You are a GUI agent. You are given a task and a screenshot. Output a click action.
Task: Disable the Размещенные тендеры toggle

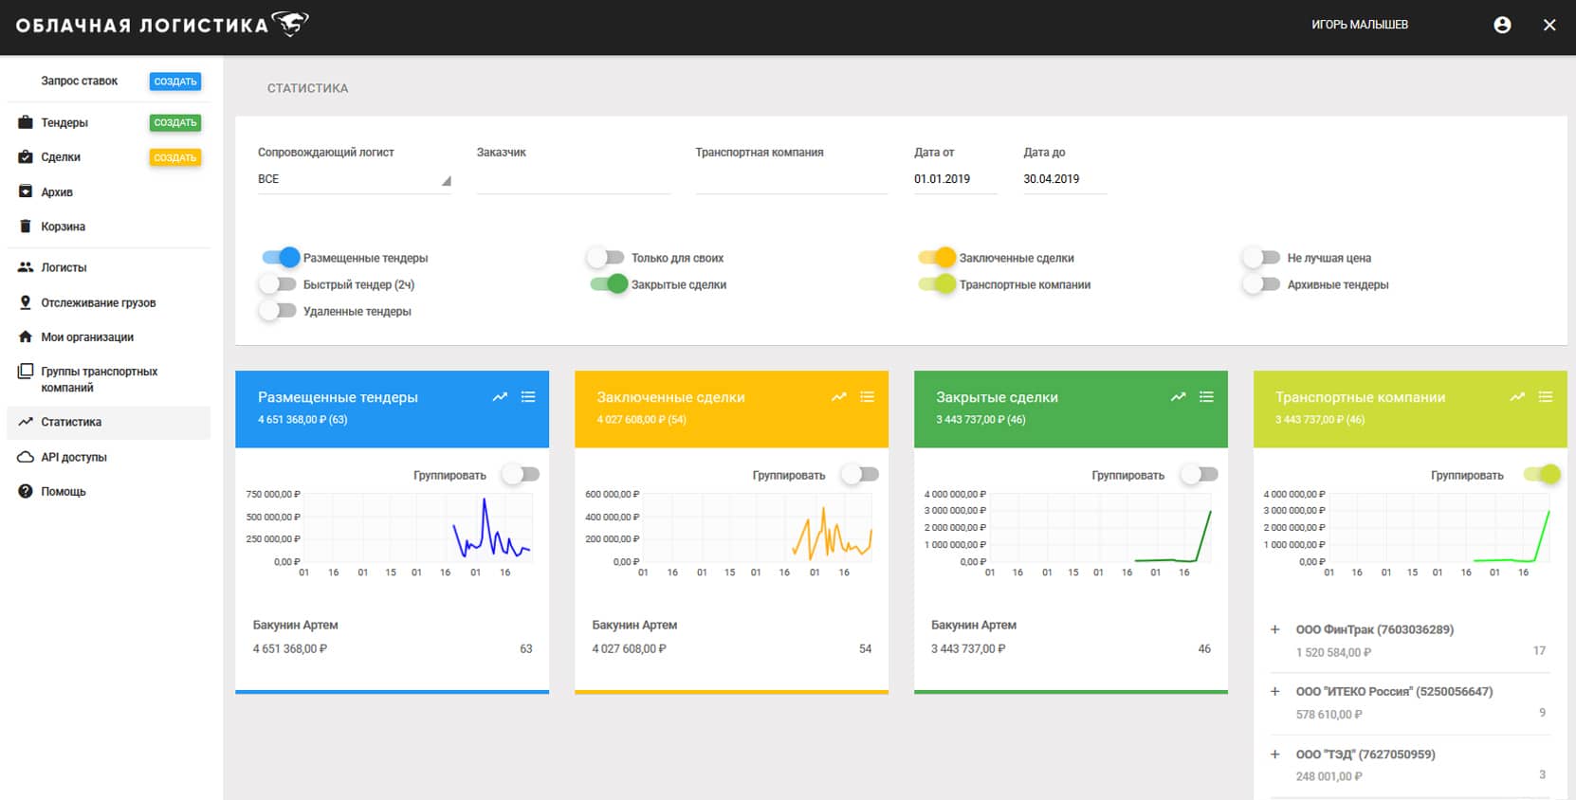(281, 257)
